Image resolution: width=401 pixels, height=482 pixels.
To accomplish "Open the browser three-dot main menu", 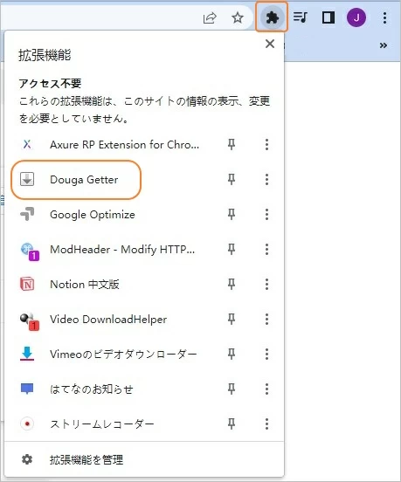I will tap(384, 17).
